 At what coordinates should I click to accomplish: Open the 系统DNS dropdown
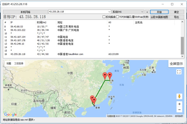(x=142, y=12)
